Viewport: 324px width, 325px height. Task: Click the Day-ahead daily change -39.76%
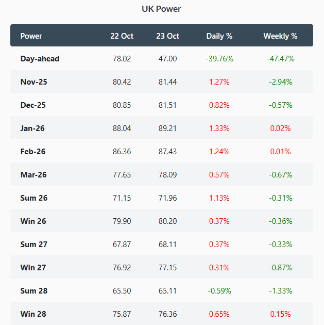219,59
